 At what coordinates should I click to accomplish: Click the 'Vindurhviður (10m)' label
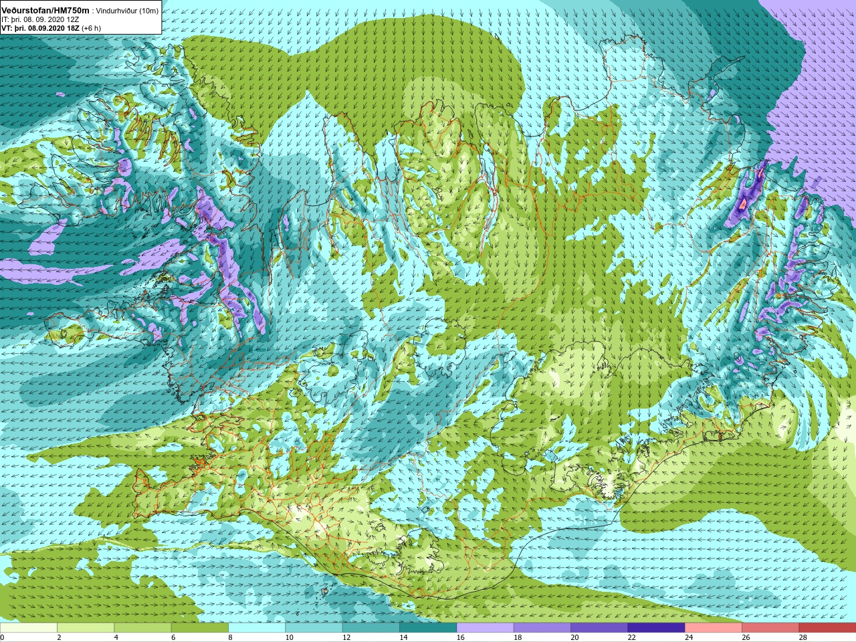pyautogui.click(x=128, y=11)
